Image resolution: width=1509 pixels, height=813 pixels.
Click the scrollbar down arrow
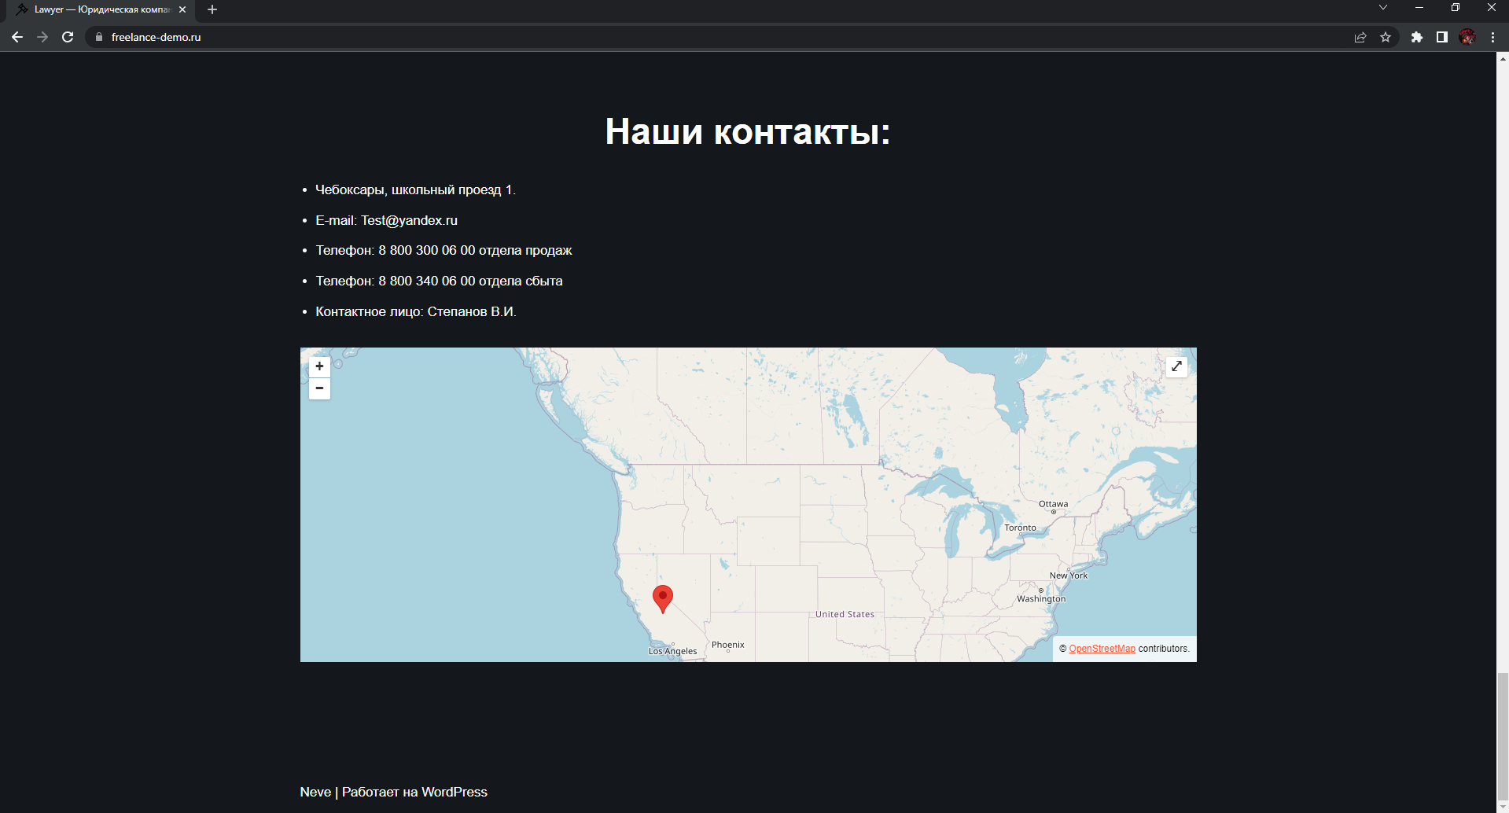click(1503, 807)
